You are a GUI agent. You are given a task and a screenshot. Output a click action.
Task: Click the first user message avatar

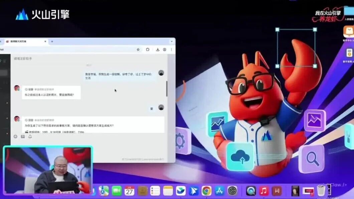tap(161, 73)
